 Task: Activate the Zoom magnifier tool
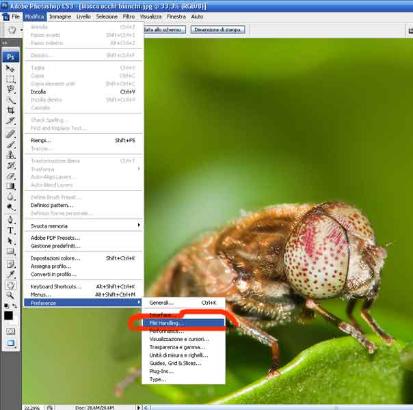coord(10,295)
